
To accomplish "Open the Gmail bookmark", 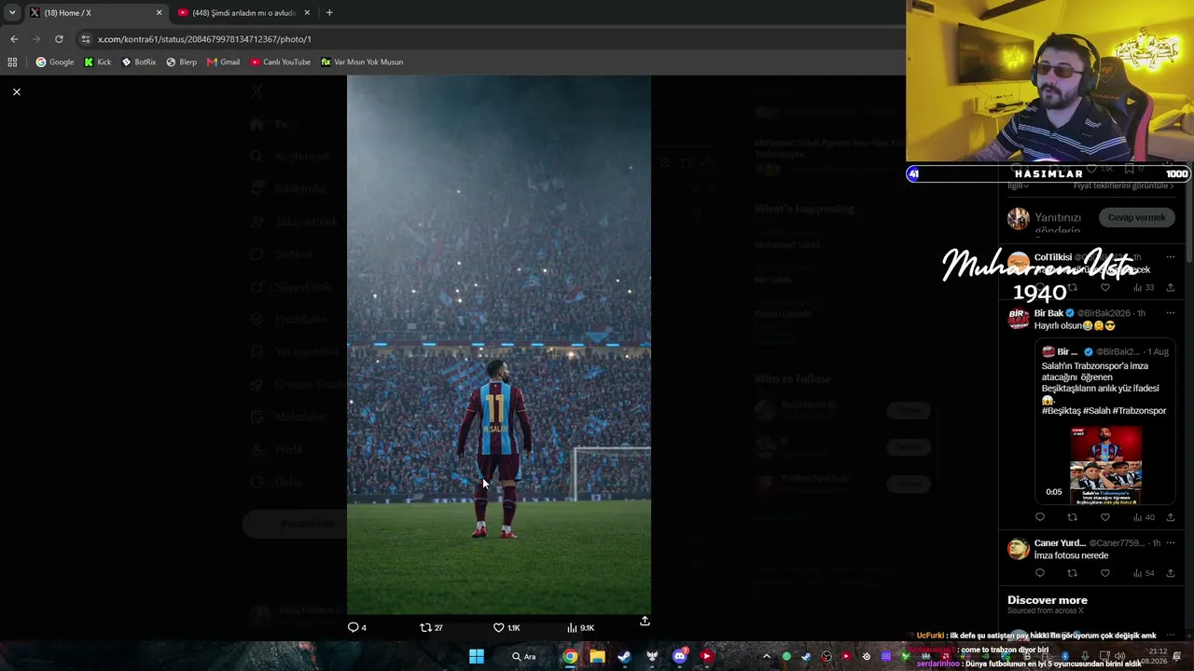I will (x=224, y=62).
